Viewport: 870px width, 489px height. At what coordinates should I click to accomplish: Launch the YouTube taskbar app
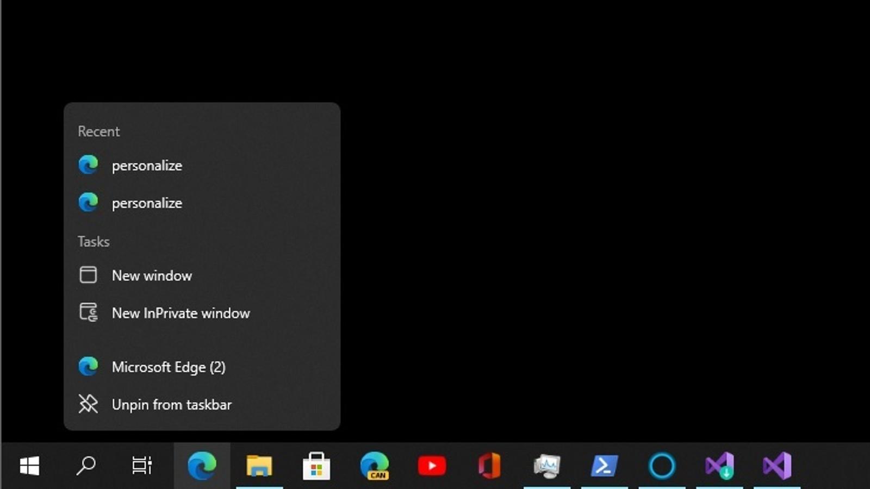(432, 466)
